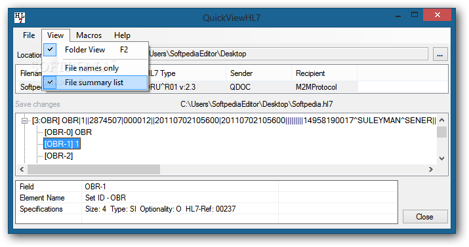469x247 pixels.
Task: Click Save changes link
Action: coord(37,104)
